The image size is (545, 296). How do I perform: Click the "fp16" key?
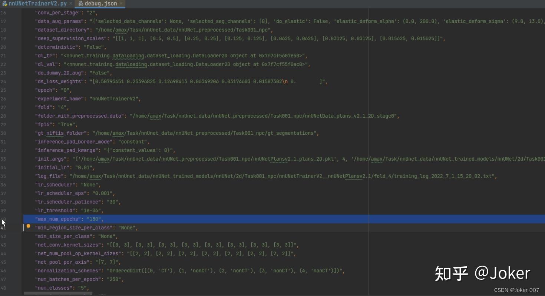click(x=43, y=124)
